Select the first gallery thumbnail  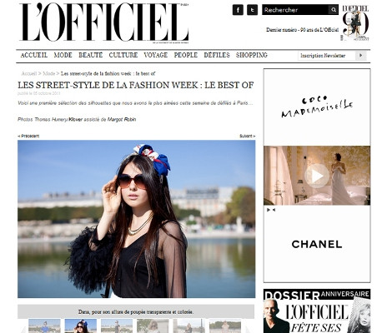pyautogui.click(x=44, y=326)
